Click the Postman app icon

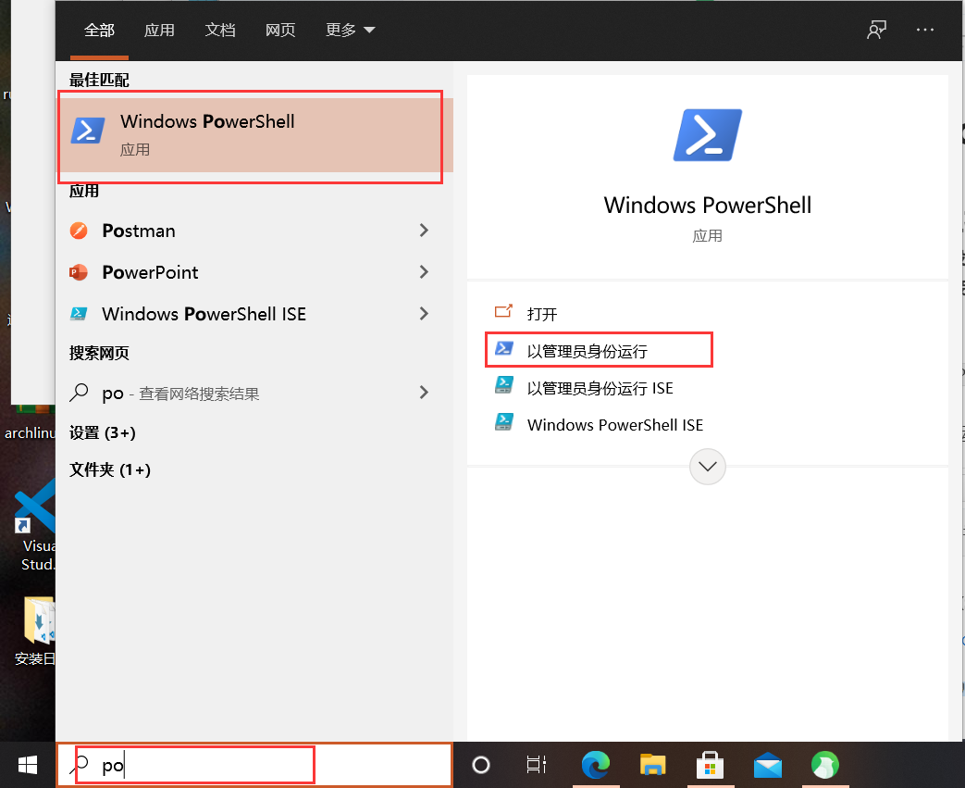pyautogui.click(x=79, y=231)
